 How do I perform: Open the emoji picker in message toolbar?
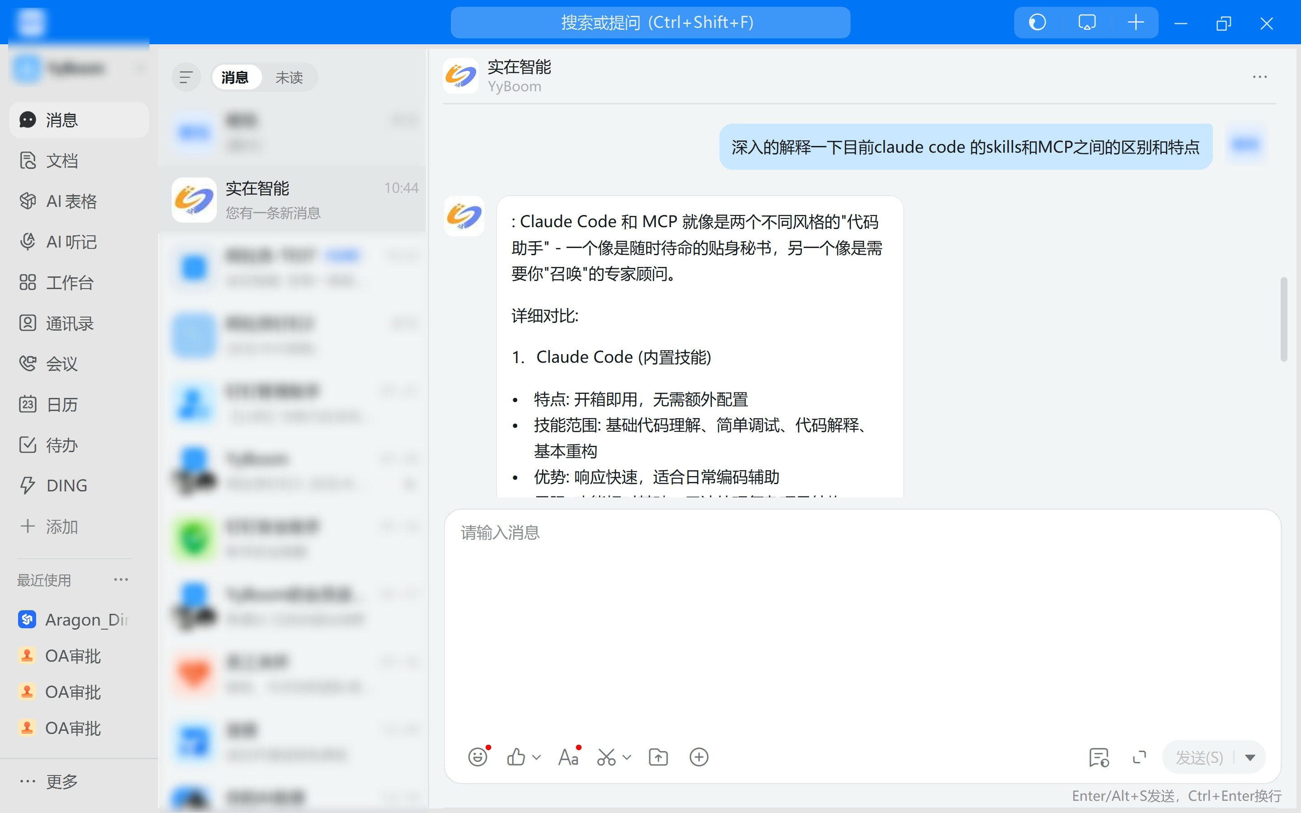pyautogui.click(x=477, y=757)
